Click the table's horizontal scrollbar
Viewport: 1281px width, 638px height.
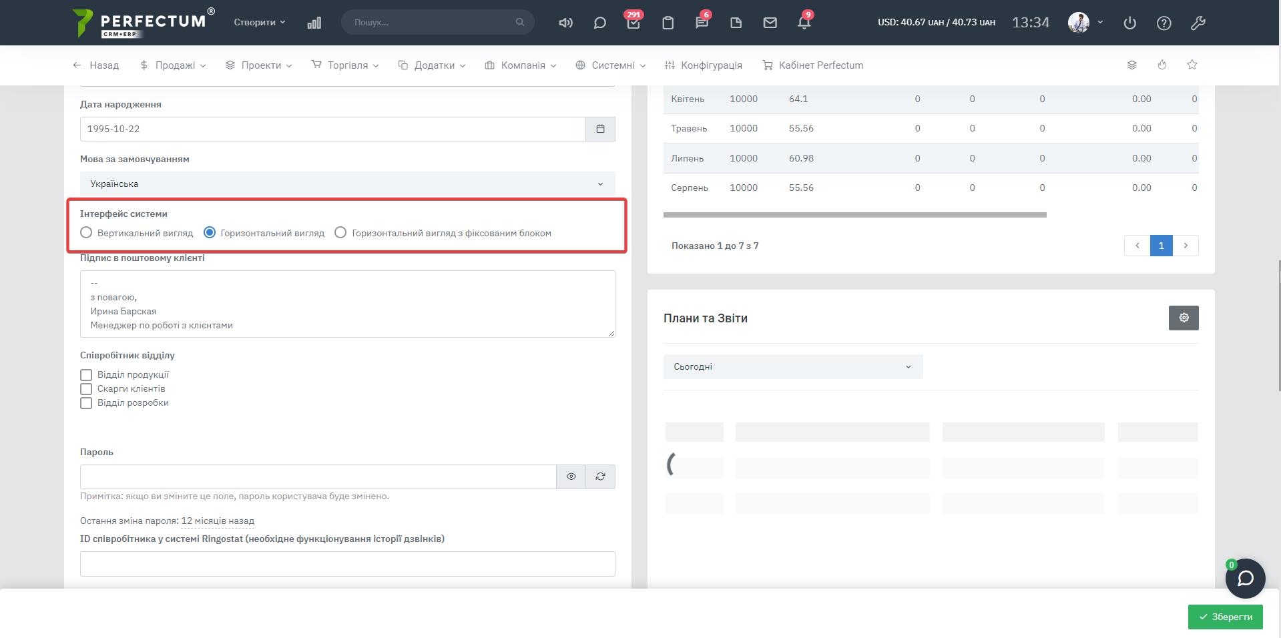[x=854, y=215]
